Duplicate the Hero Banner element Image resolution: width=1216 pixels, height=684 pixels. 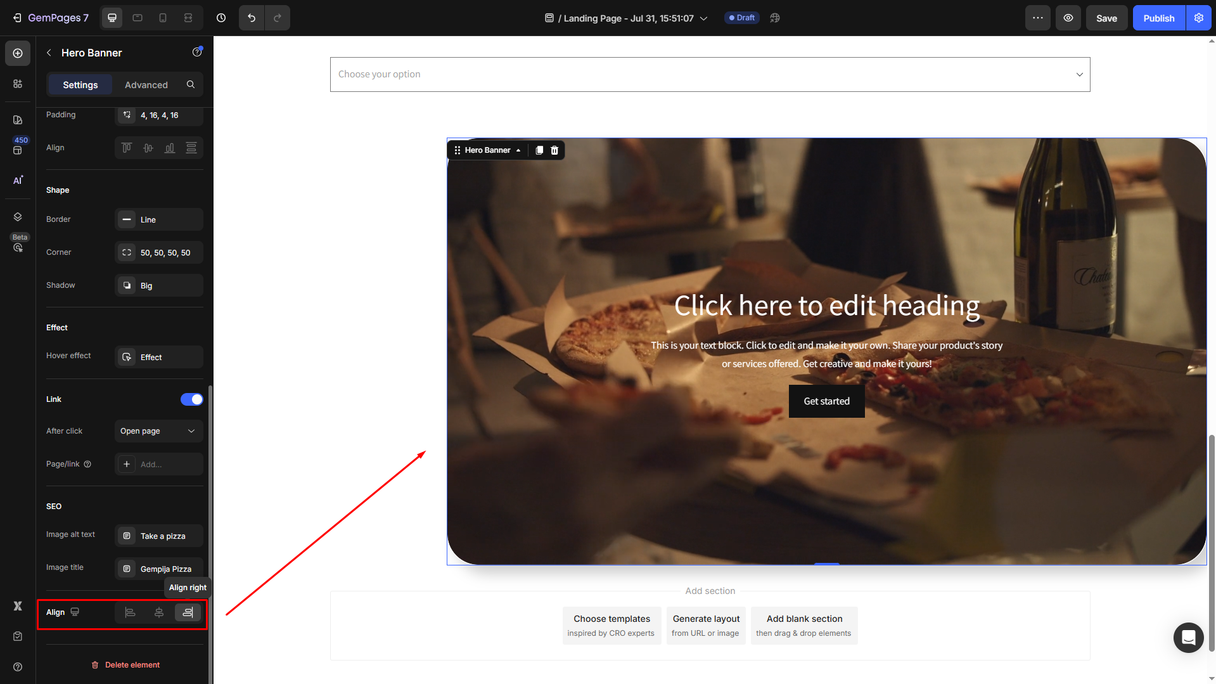pos(539,150)
